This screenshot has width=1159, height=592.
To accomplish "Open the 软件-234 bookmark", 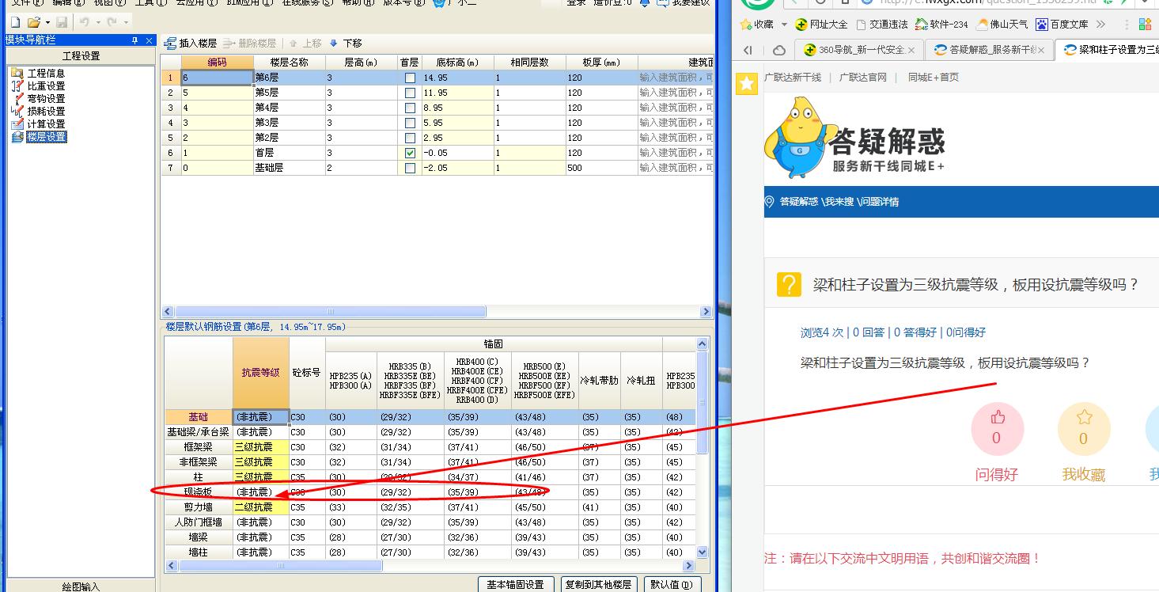I will 941,25.
